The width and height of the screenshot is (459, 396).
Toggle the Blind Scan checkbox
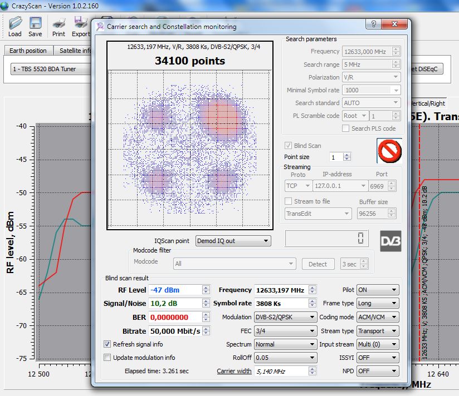(288, 146)
